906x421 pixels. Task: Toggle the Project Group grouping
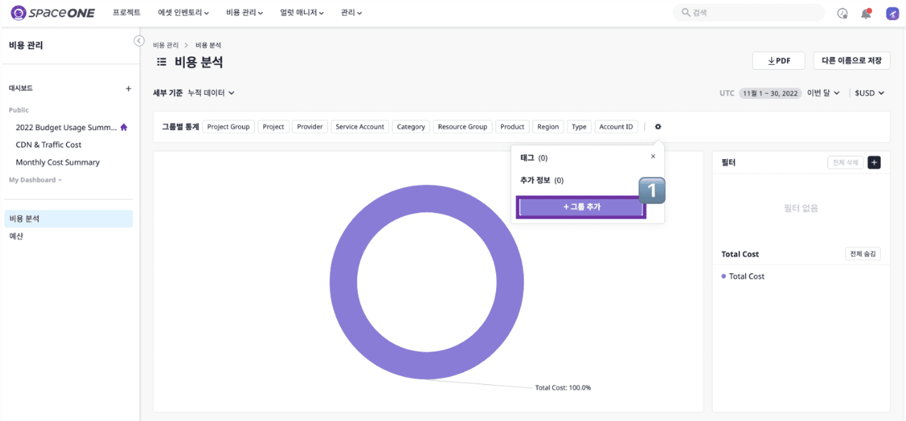click(x=228, y=127)
